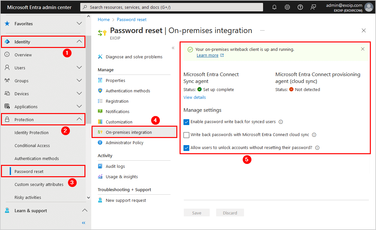The image size is (376, 230).
Task: Click info icon next to unlock accounts option
Action: (x=317, y=148)
